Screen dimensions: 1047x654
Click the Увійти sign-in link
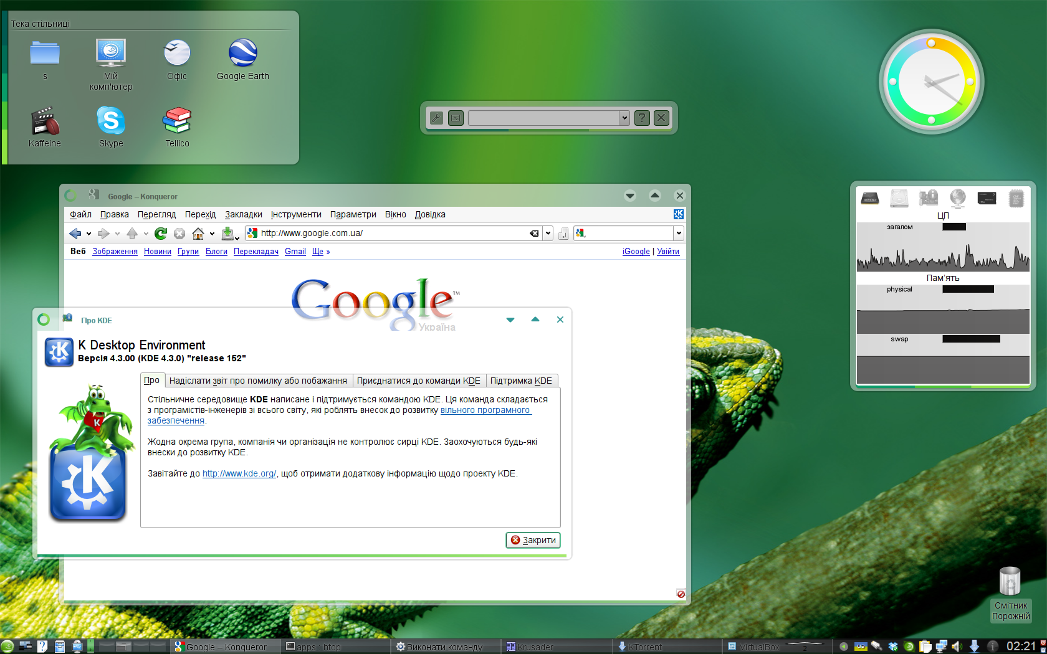[x=668, y=252]
